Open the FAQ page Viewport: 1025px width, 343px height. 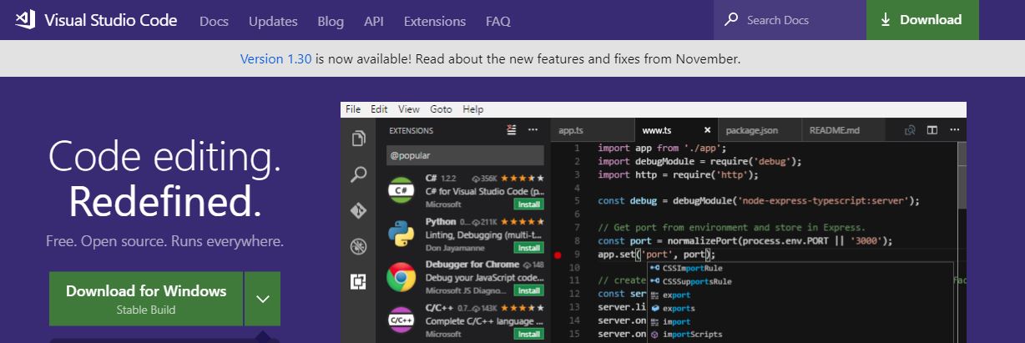pyautogui.click(x=498, y=21)
